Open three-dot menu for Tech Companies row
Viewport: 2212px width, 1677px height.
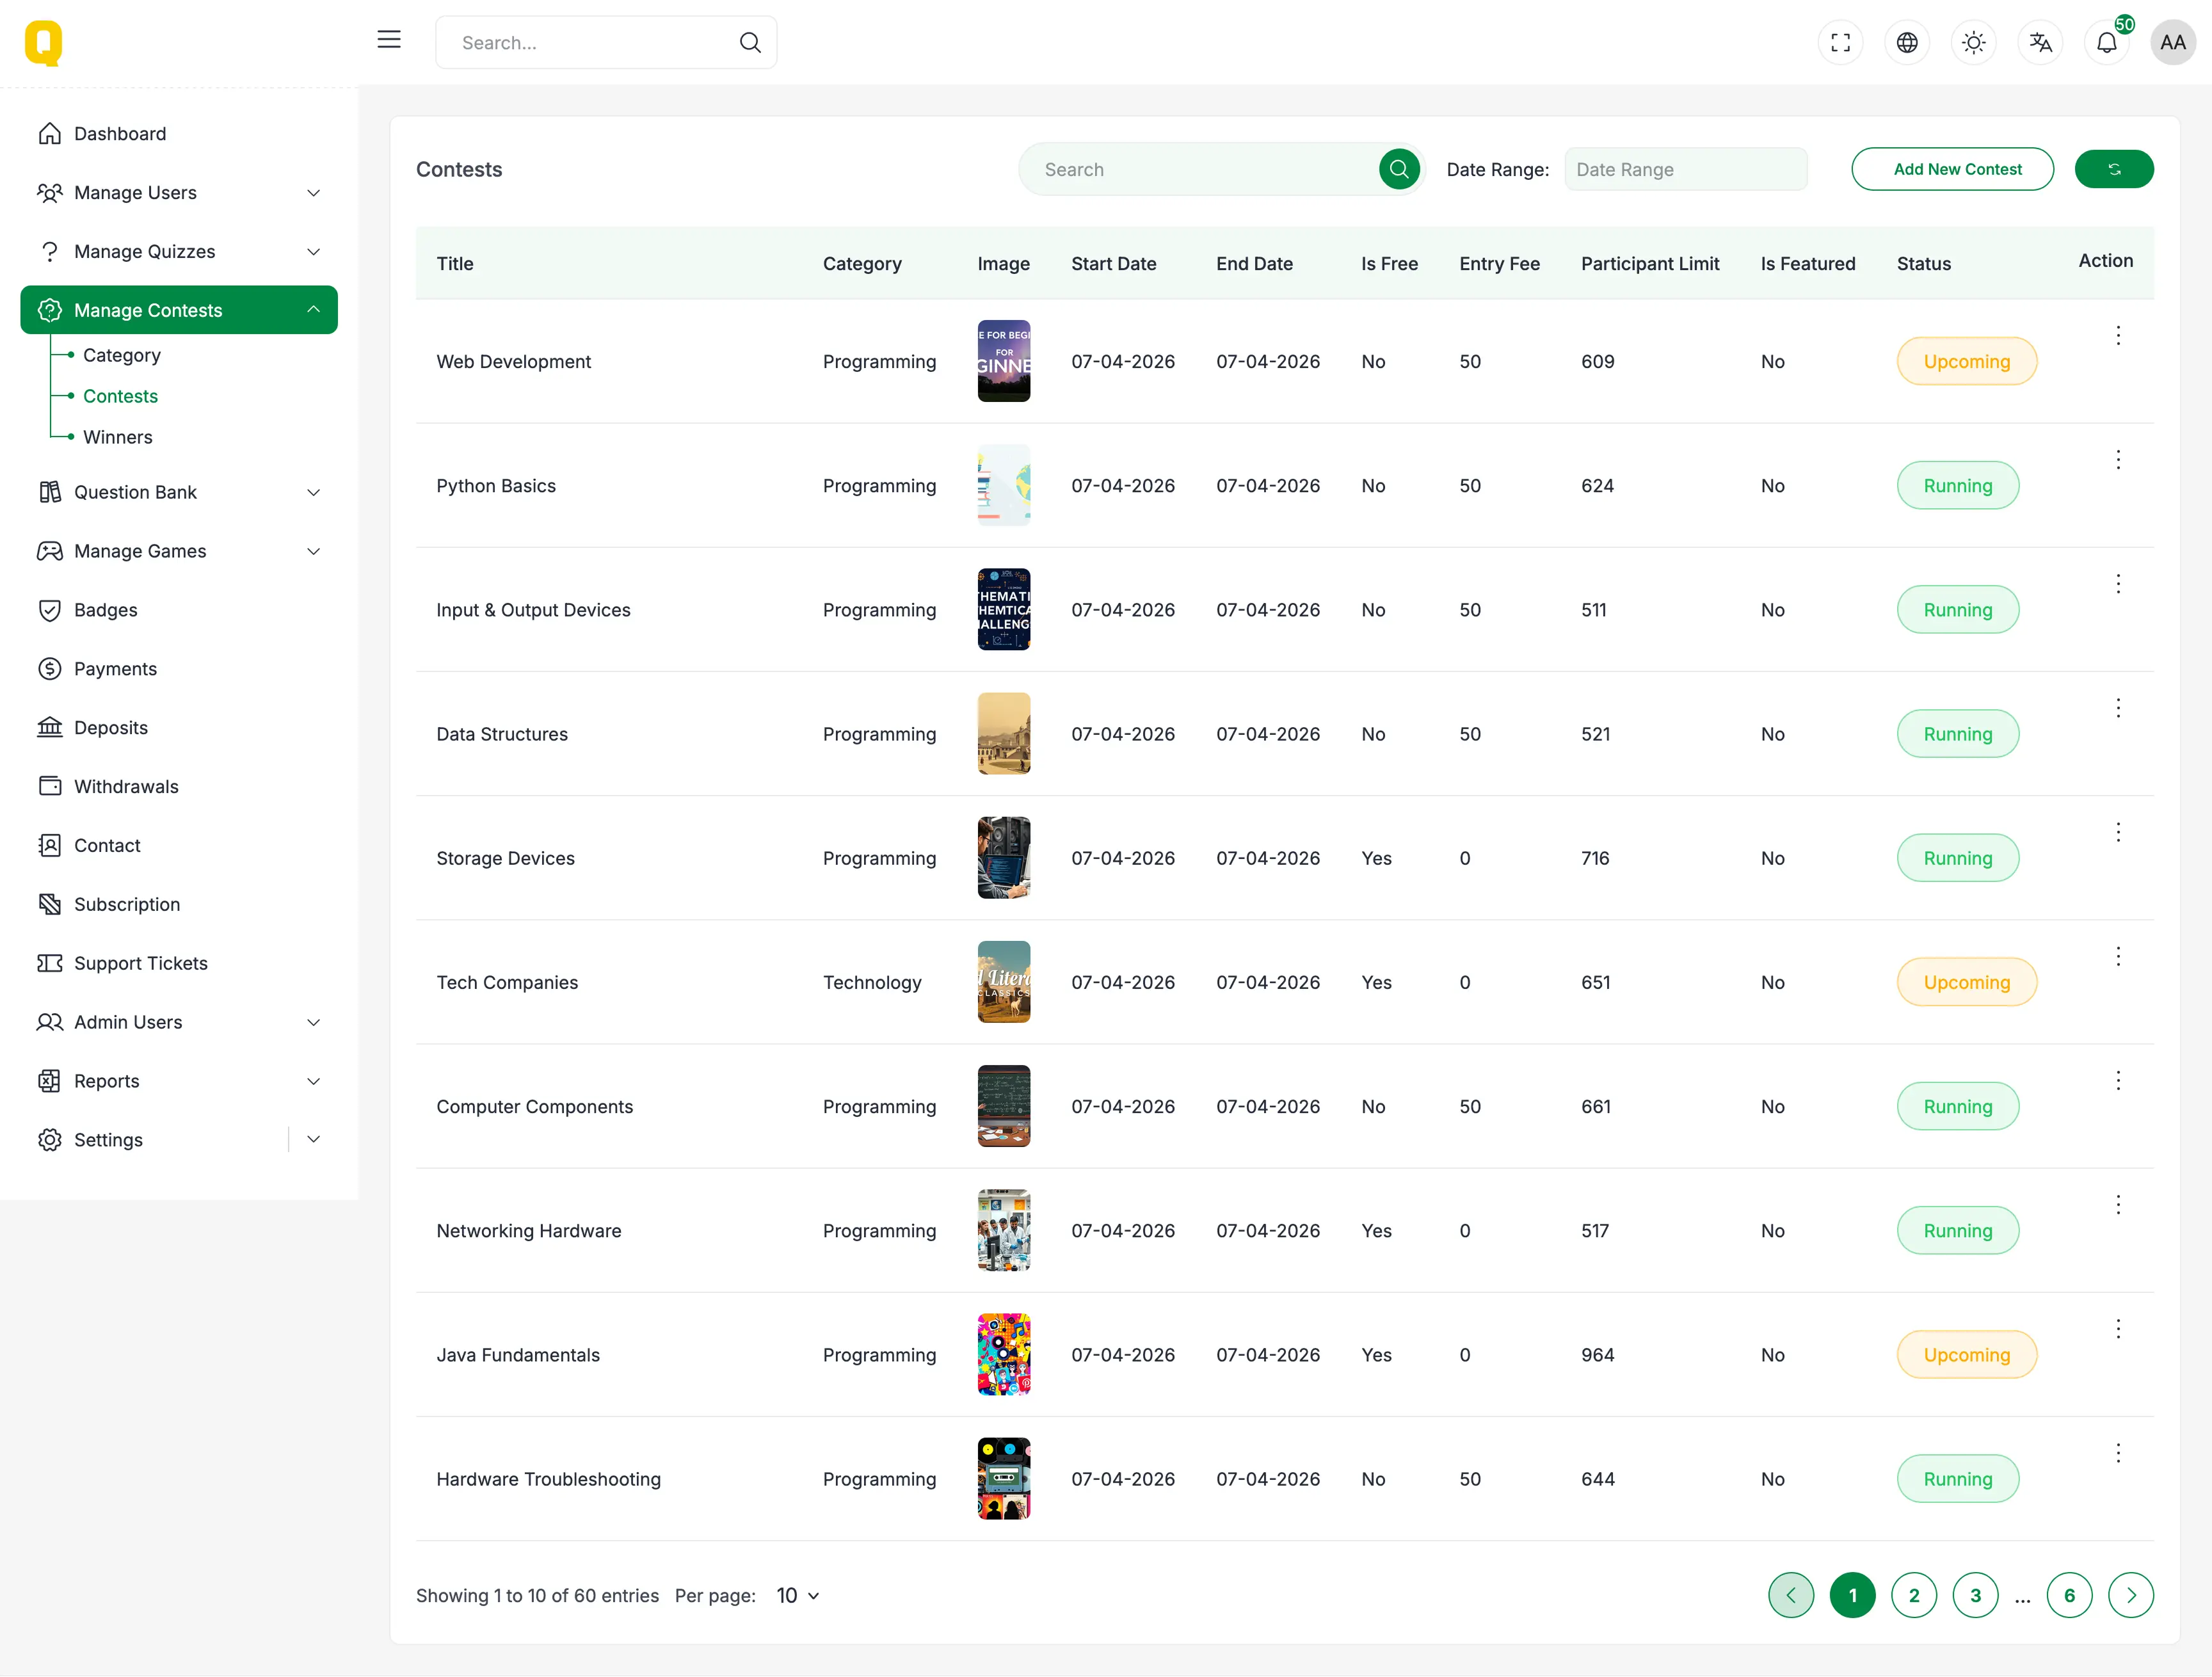pos(2117,957)
